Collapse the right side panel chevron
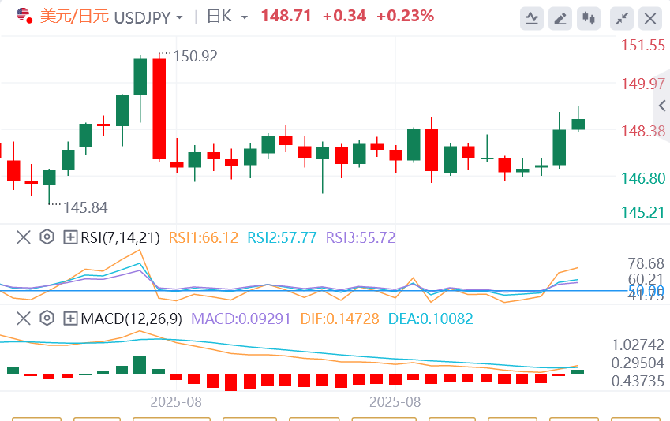The image size is (670, 421). 661,106
